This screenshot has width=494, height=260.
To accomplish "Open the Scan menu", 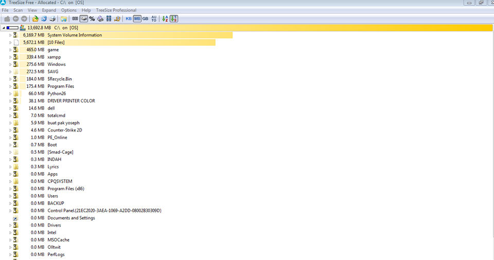I will click(18, 10).
